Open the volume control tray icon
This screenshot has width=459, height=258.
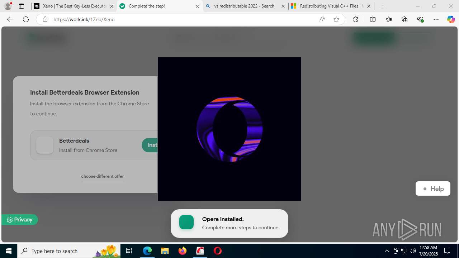point(413,251)
